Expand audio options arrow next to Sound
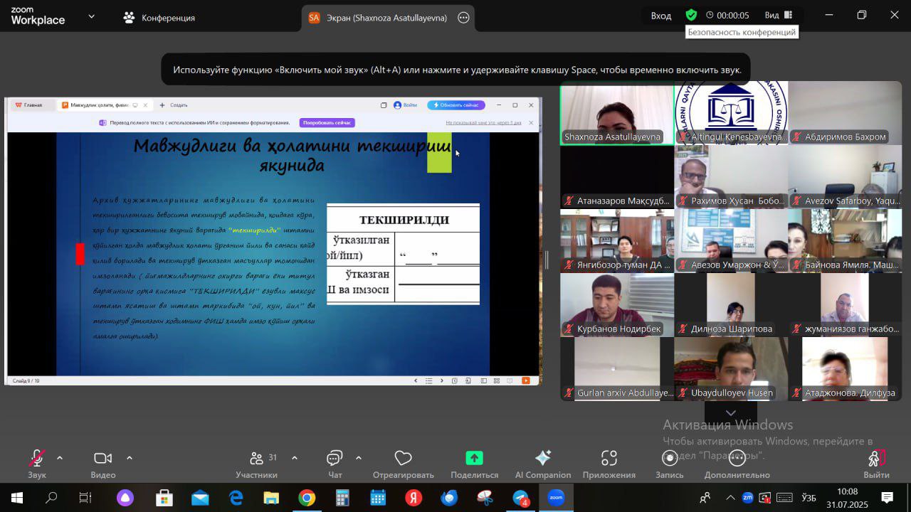The height and width of the screenshot is (512, 911). point(60,458)
